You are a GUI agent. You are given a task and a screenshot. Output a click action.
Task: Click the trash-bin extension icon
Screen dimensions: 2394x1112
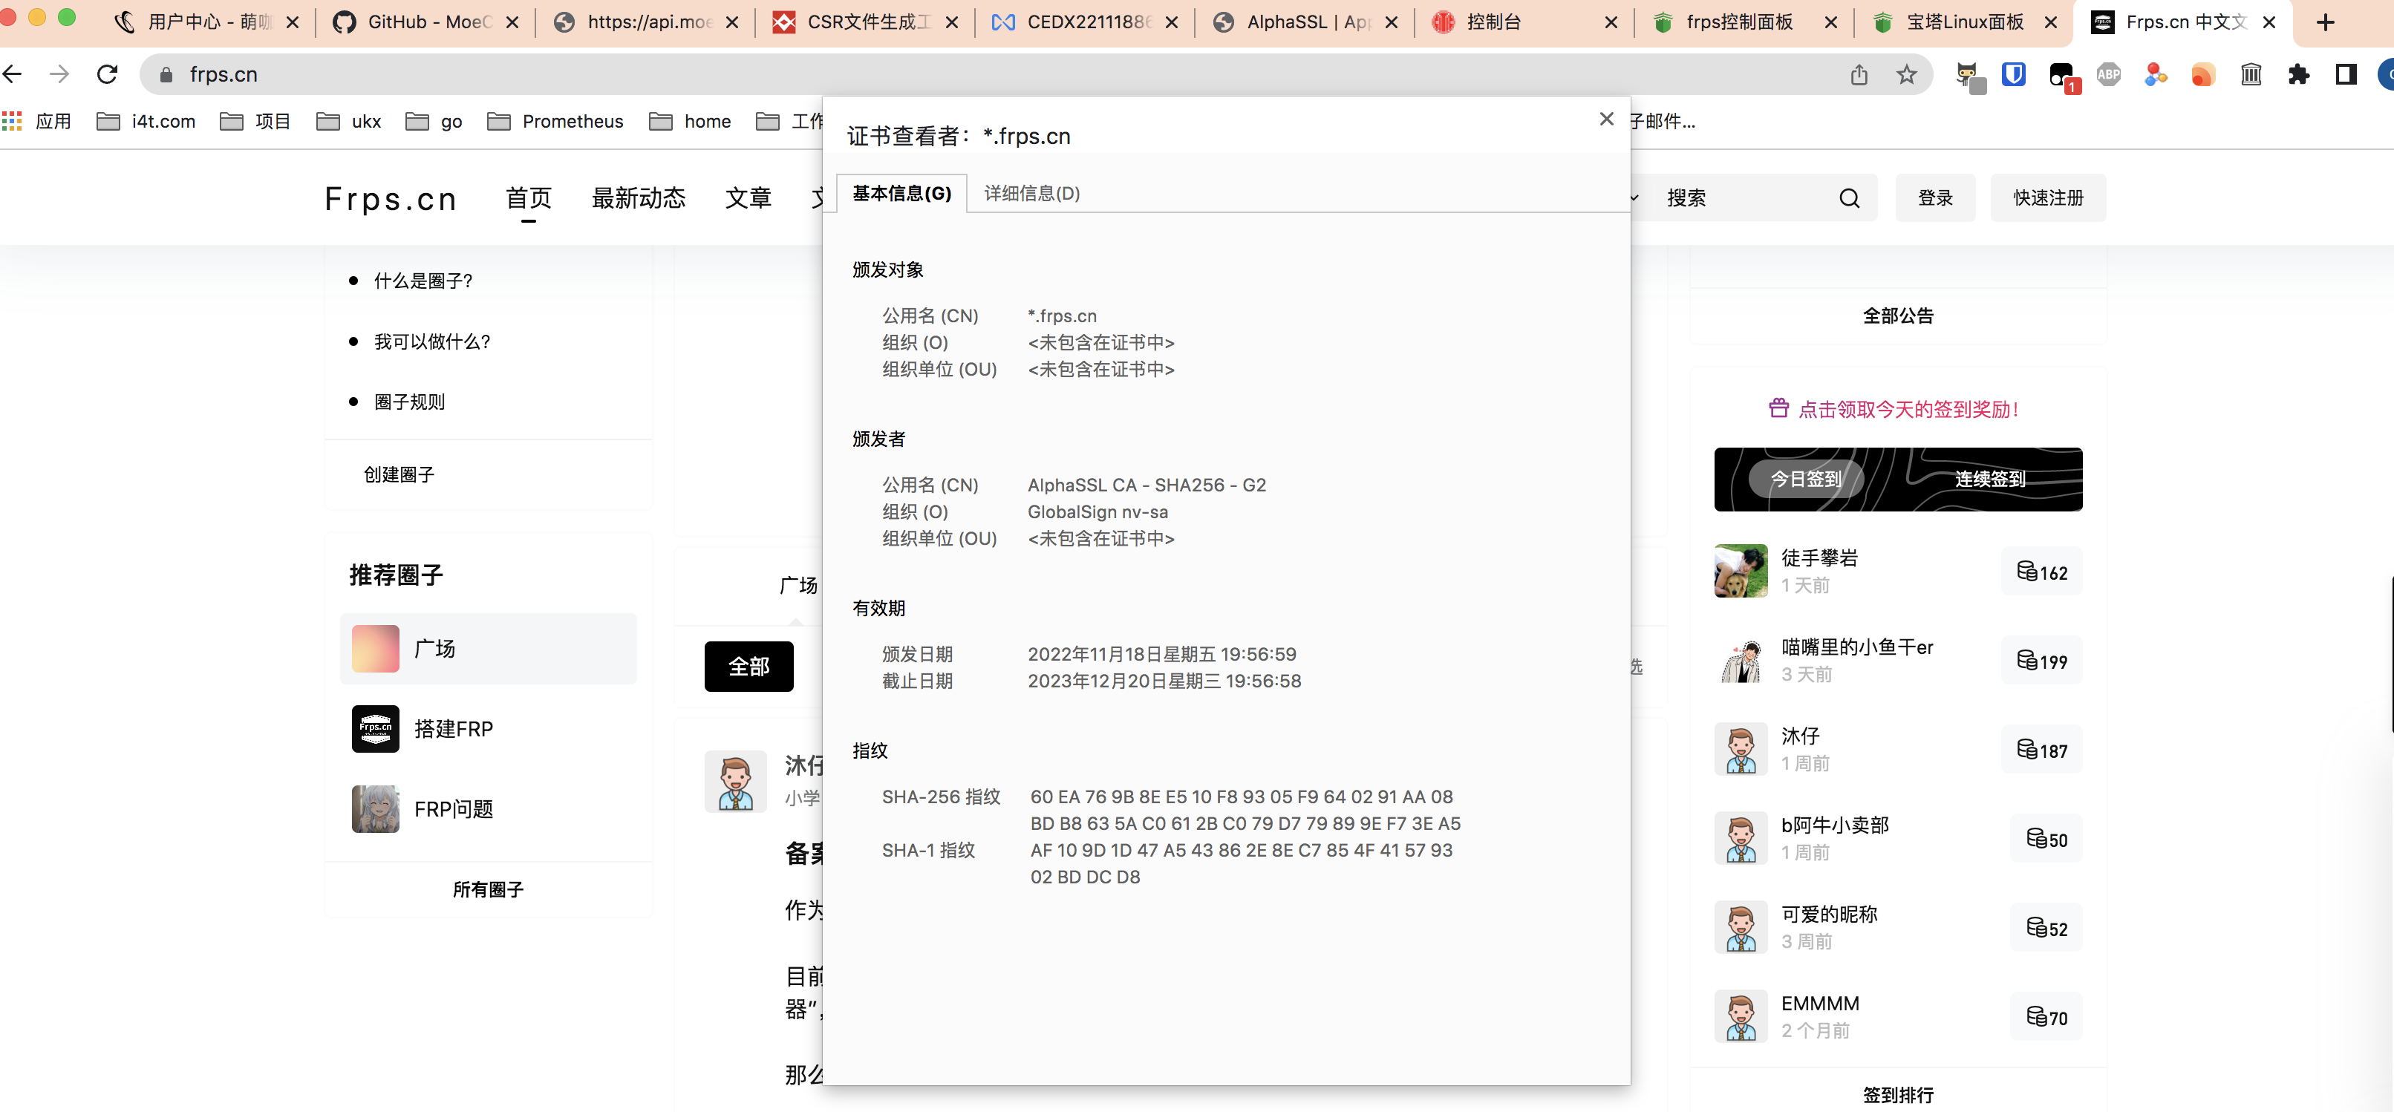tap(2251, 74)
